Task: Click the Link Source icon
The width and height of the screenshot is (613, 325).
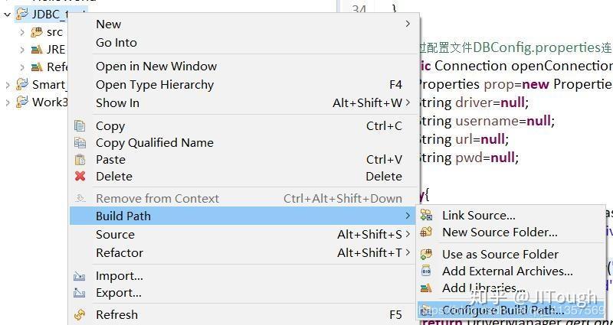Action: [427, 215]
